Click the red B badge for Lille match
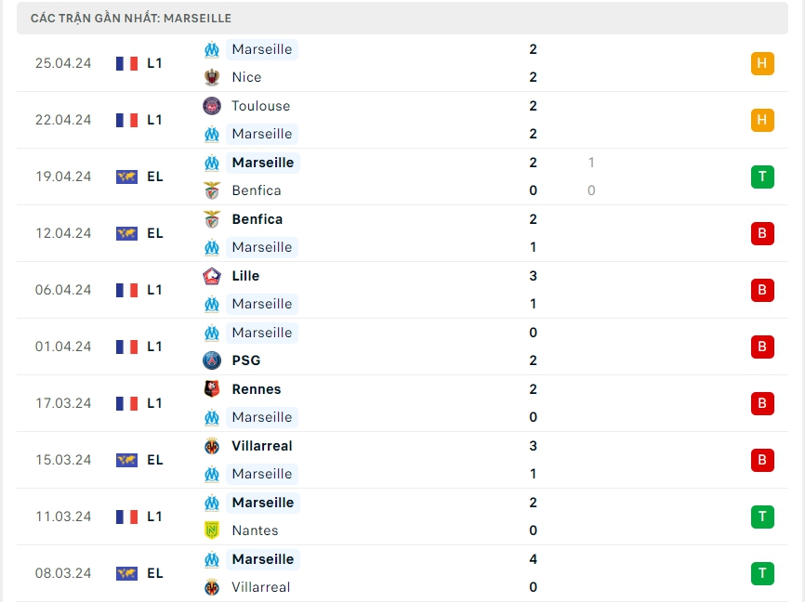The height and width of the screenshot is (602, 805). click(762, 290)
